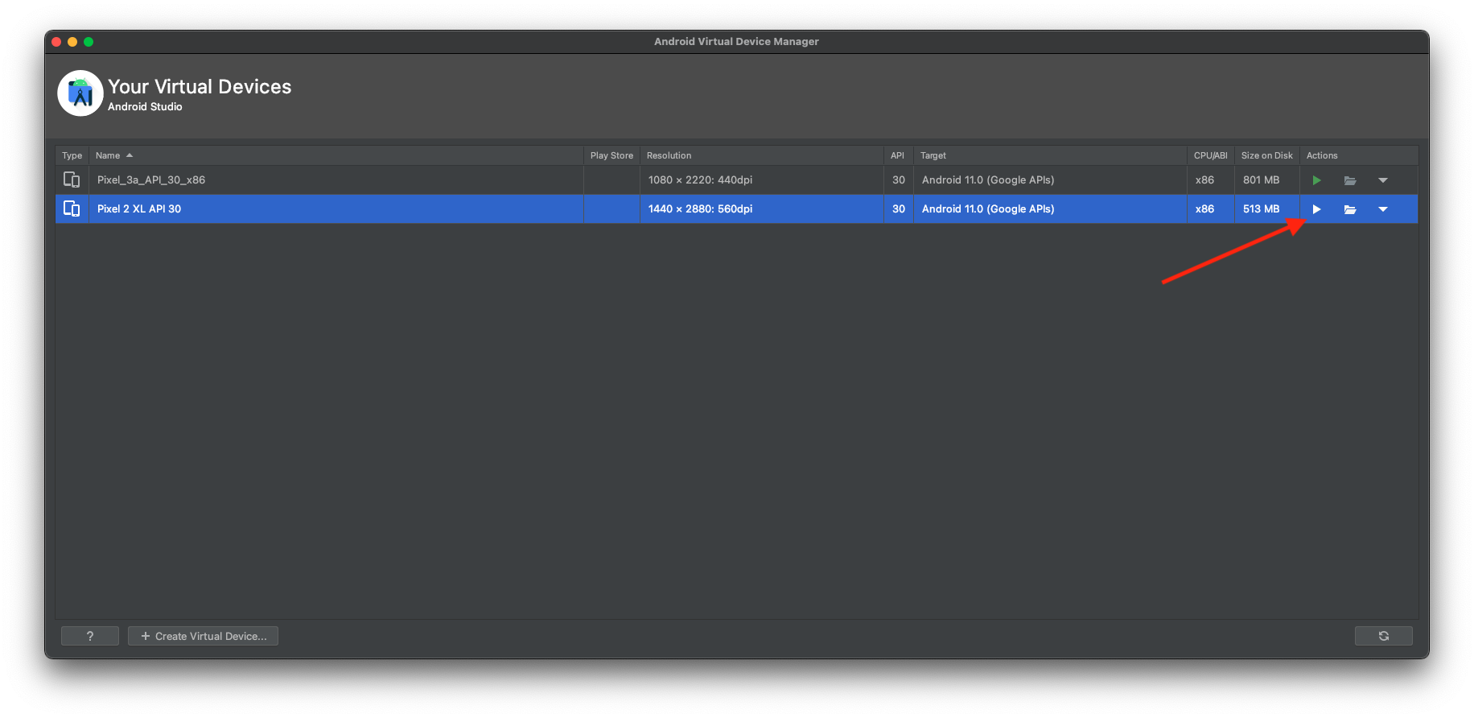The width and height of the screenshot is (1474, 718).
Task: Refresh the virtual device list
Action: coord(1383,636)
